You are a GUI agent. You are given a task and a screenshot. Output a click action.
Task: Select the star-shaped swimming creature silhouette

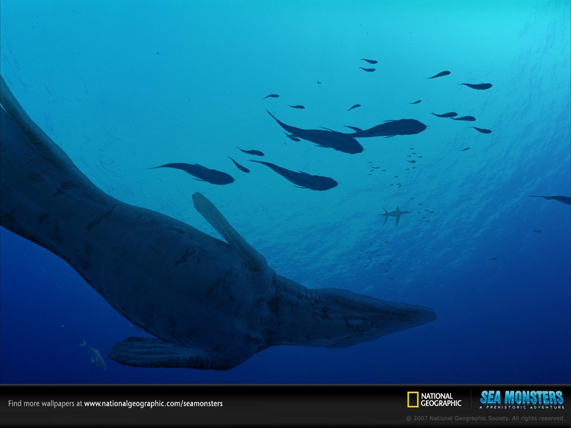[393, 215]
